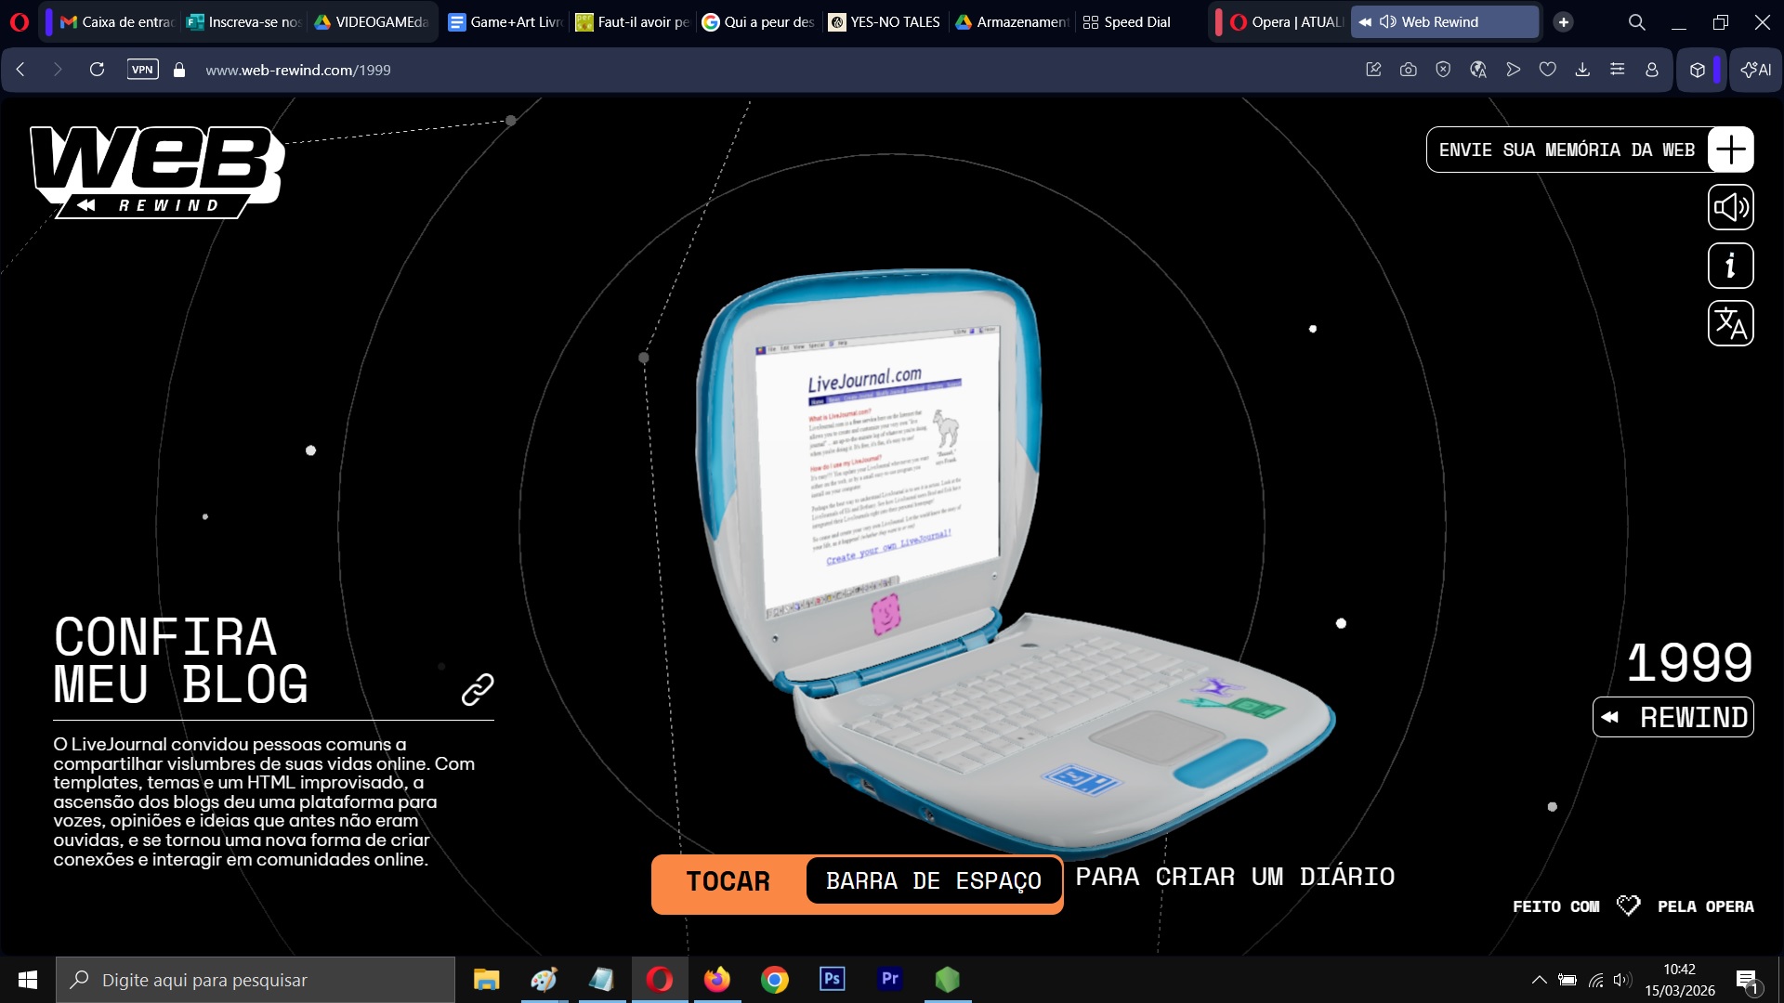Viewport: 1784px width, 1003px height.
Task: Open the ad blocker shield icon
Action: point(1443,70)
